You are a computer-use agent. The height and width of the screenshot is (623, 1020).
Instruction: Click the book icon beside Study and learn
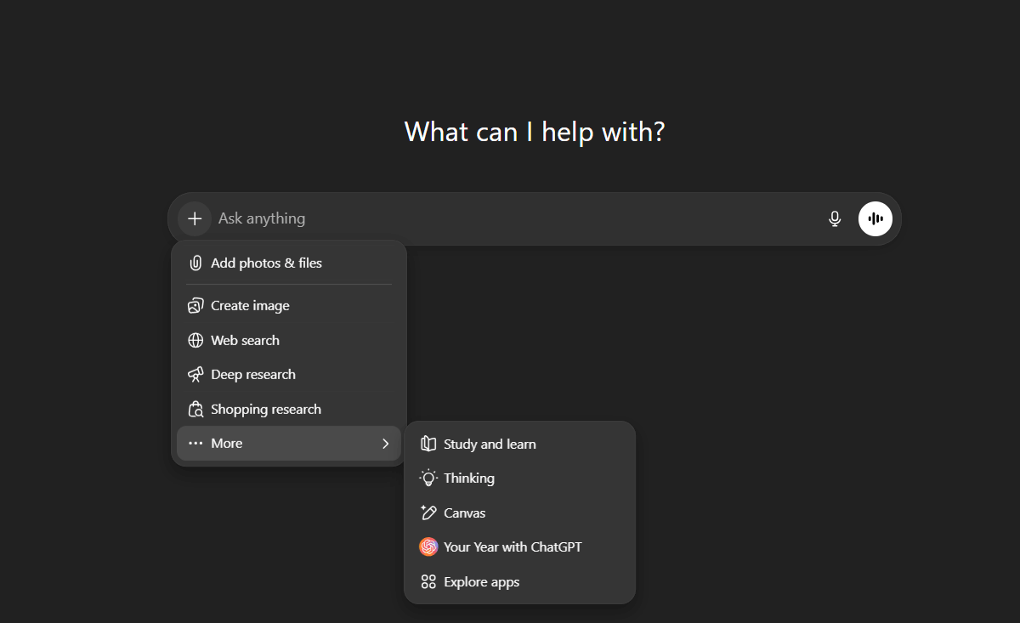pyautogui.click(x=428, y=444)
